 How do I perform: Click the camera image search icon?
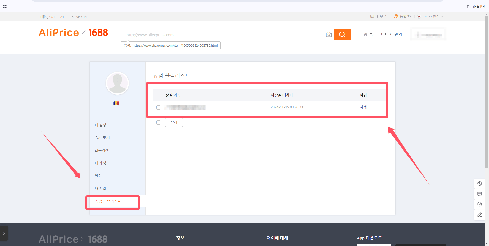coord(329,35)
